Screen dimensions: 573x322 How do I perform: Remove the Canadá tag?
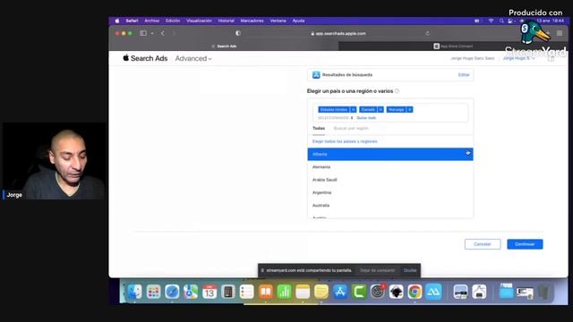[x=381, y=109]
